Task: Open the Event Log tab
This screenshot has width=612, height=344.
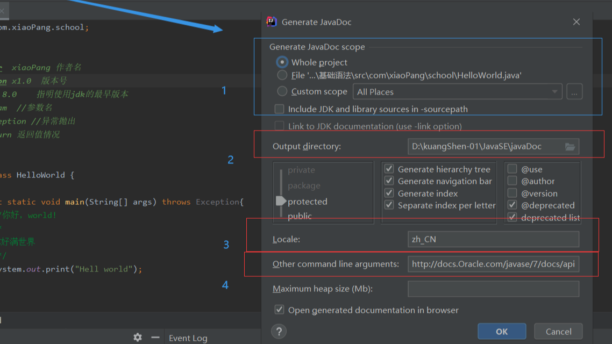Action: click(188, 338)
